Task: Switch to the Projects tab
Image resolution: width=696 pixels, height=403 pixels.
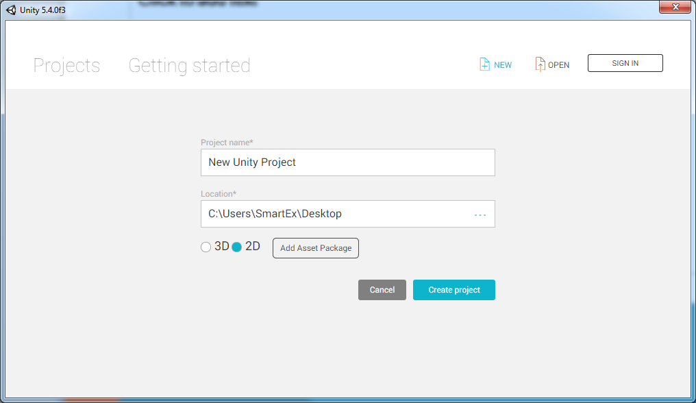Action: pos(66,66)
